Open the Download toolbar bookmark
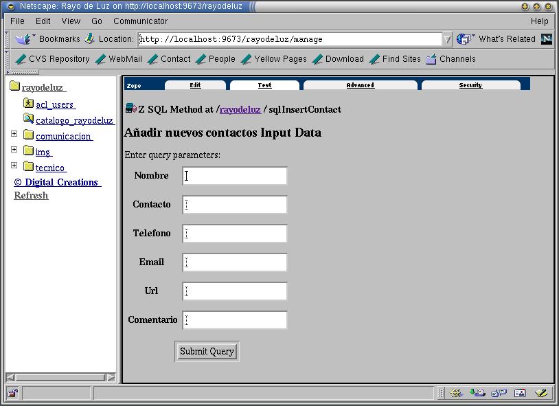 point(338,59)
